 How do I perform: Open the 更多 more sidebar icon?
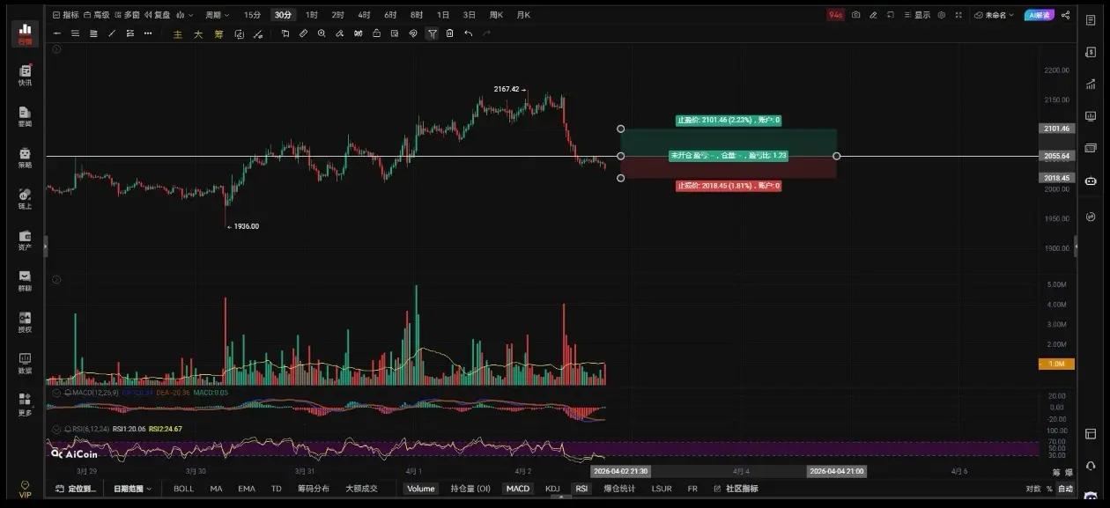point(25,405)
